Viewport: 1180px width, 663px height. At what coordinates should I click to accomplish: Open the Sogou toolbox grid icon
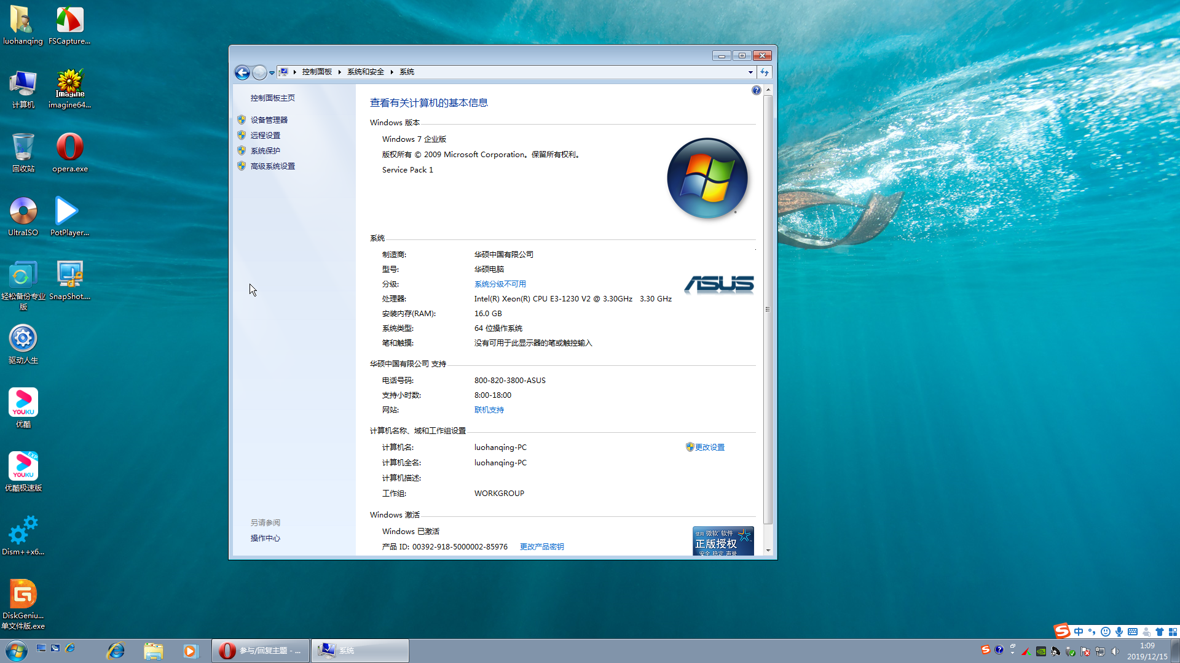click(x=1173, y=632)
